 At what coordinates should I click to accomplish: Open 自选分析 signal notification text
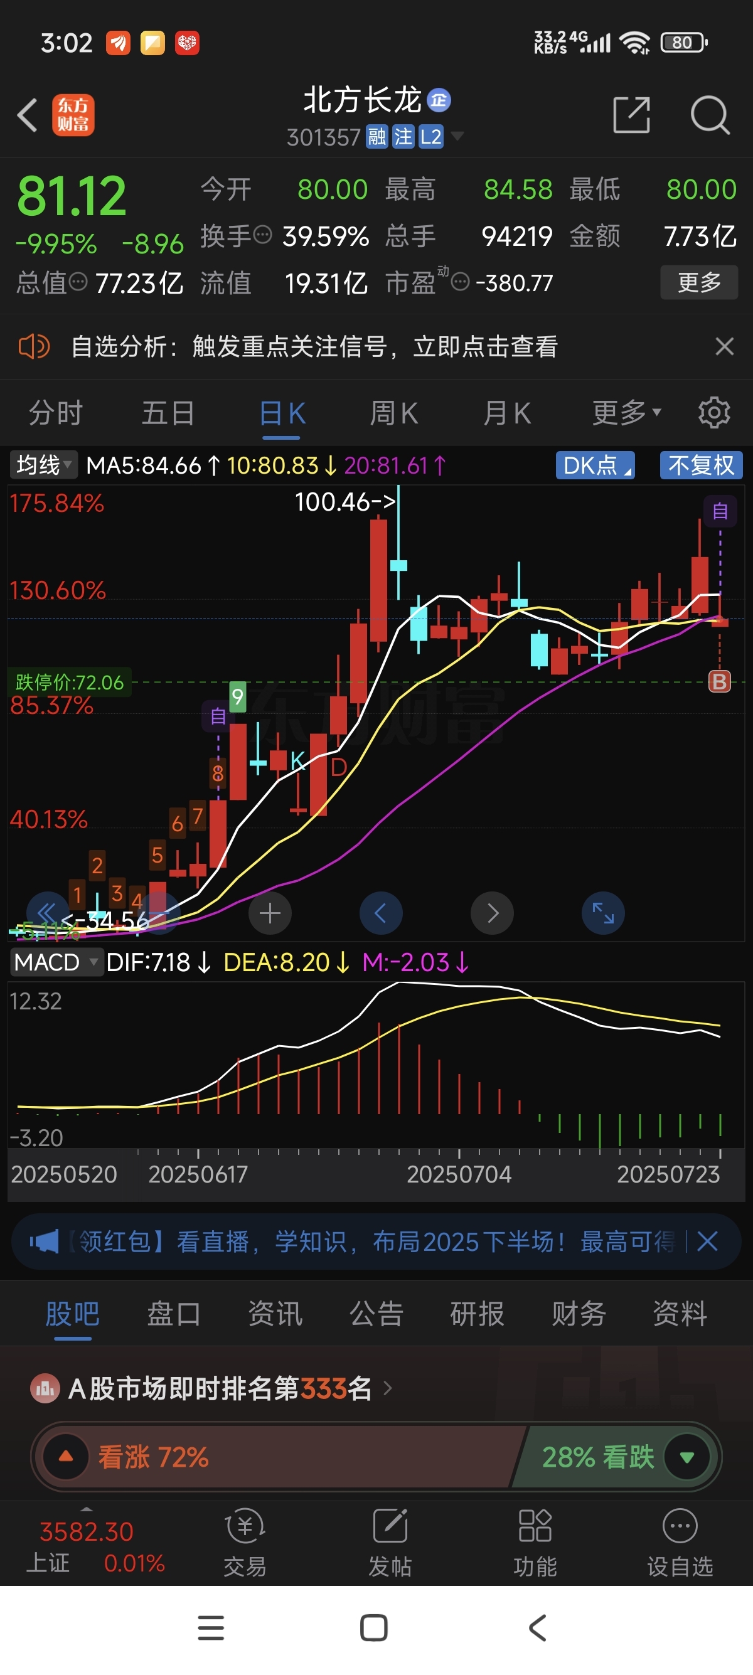314,346
